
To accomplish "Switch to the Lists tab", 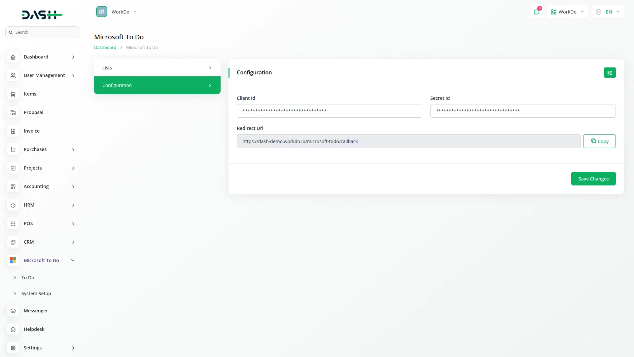I will click(157, 67).
